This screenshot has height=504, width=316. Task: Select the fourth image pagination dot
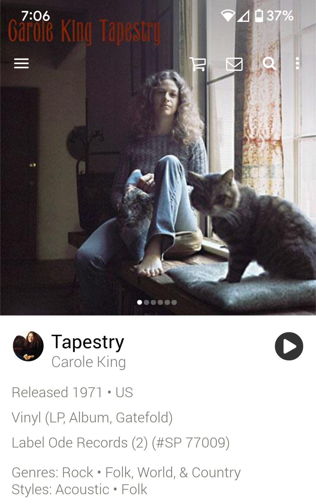[160, 302]
